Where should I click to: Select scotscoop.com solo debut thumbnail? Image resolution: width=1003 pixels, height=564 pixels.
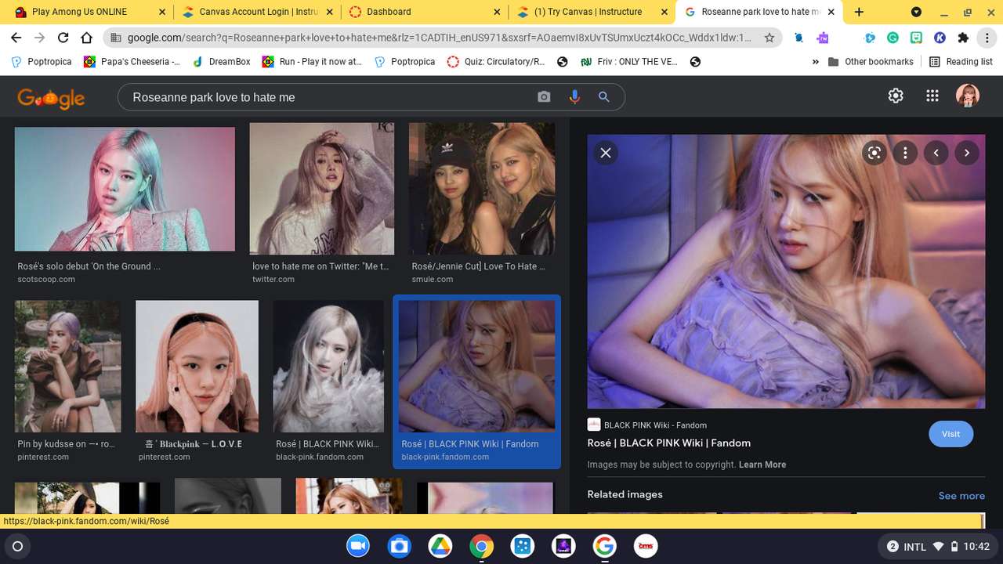pos(125,189)
